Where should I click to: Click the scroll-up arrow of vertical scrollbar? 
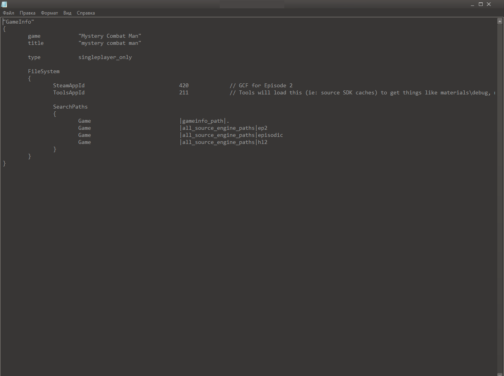coord(500,21)
